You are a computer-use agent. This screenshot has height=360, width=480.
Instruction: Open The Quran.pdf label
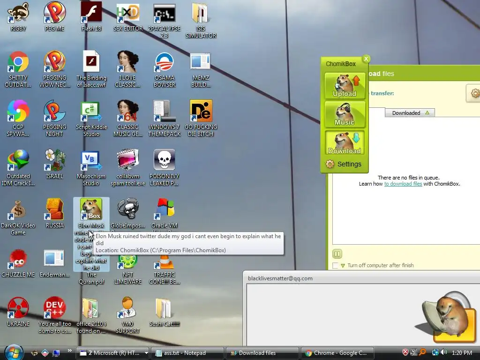(x=91, y=278)
